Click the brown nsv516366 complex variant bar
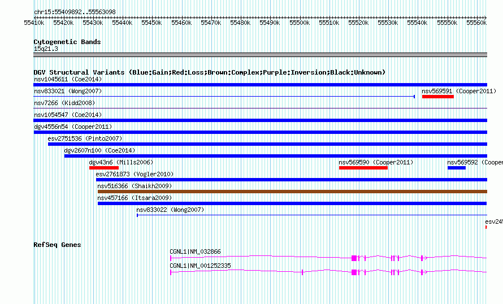Image resolution: width=503 pixels, height=304 pixels. pyautogui.click(x=292, y=192)
